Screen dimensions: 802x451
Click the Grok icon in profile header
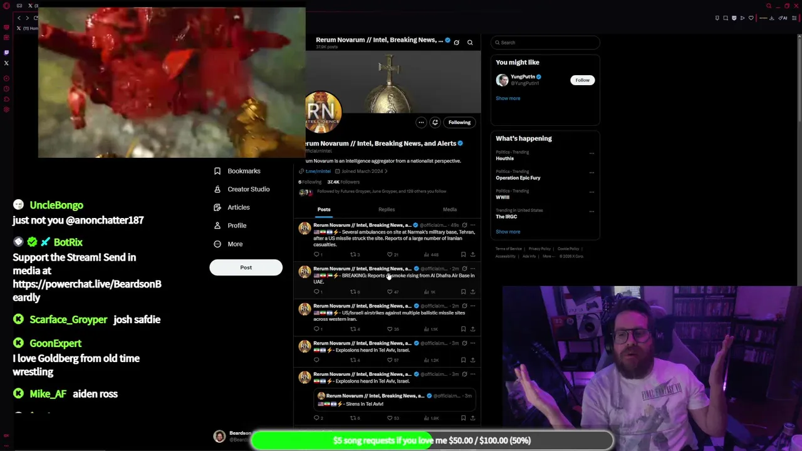(456, 43)
